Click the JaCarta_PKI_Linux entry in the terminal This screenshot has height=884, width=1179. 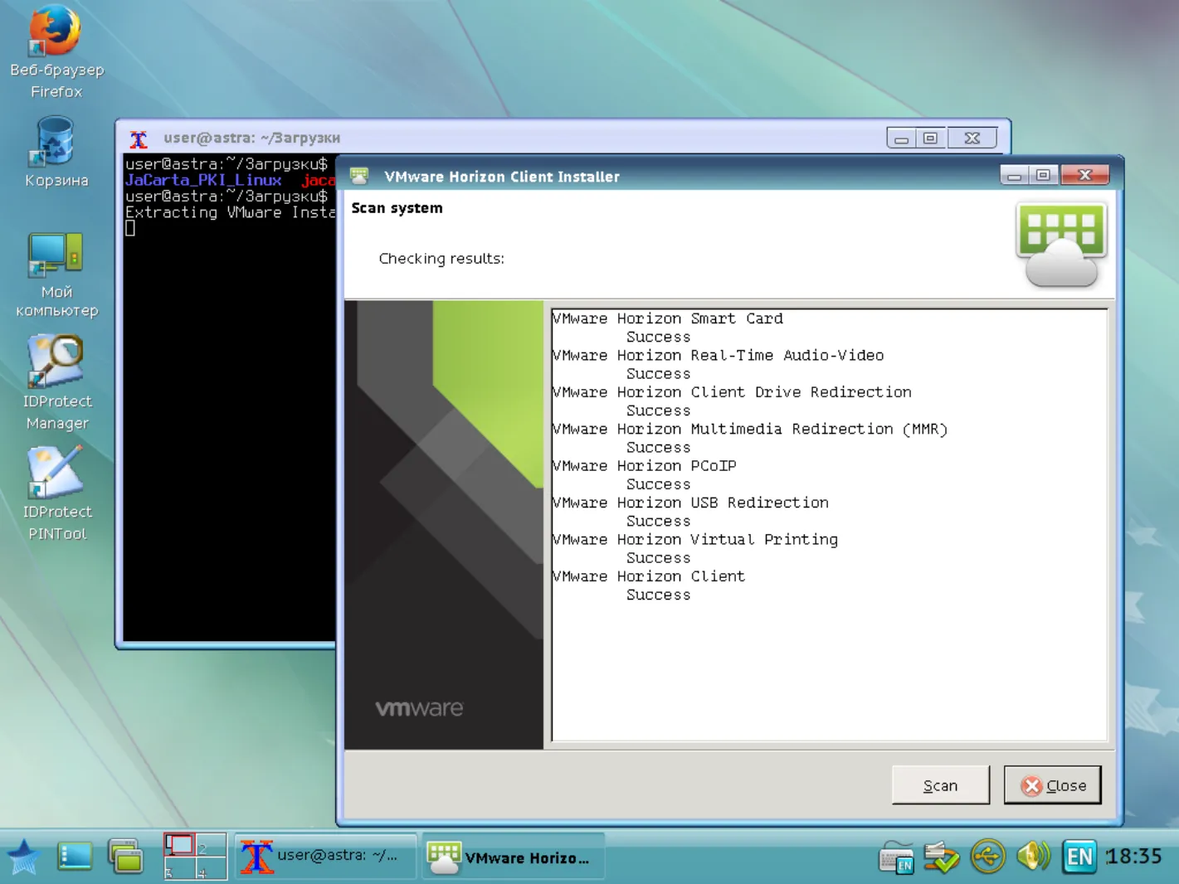coord(203,180)
